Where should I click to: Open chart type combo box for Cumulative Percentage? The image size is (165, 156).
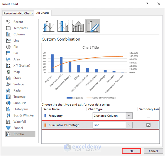click(x=112, y=125)
